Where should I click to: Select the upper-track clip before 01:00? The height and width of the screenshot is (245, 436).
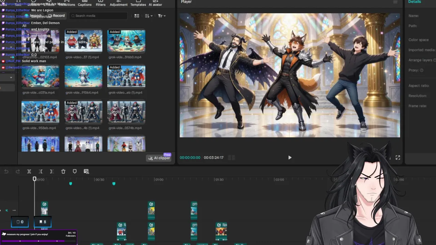tap(152, 210)
